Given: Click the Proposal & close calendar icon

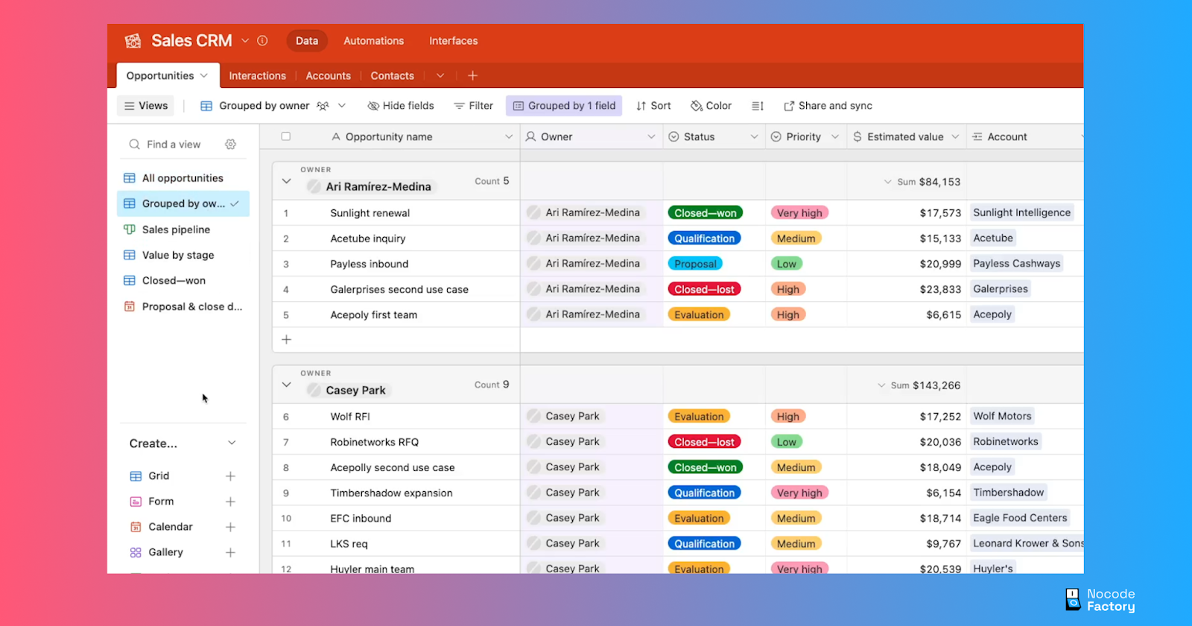Looking at the screenshot, I should tap(130, 306).
